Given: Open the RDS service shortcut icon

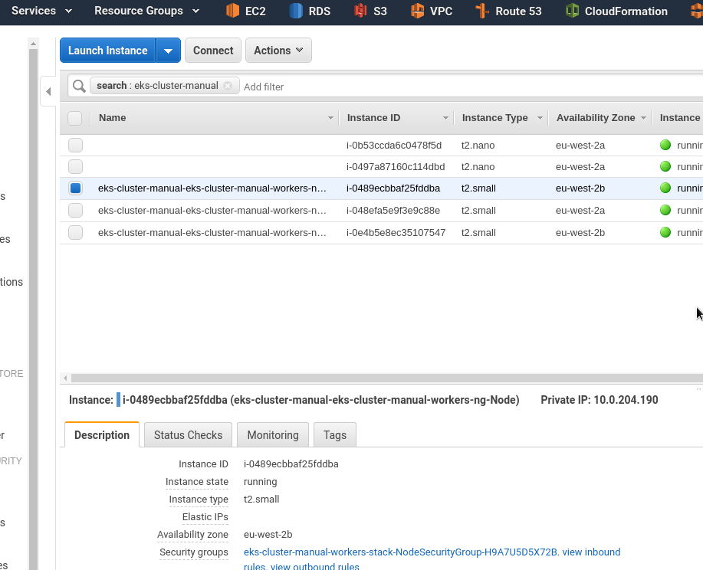Looking at the screenshot, I should [296, 10].
